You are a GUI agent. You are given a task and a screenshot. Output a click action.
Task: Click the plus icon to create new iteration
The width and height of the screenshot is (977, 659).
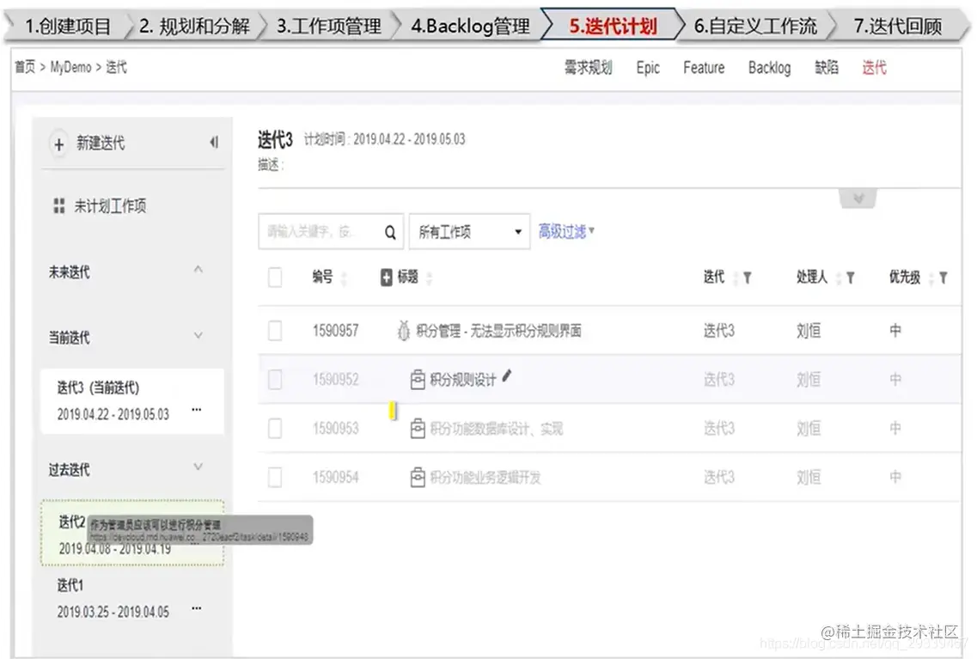coord(58,143)
